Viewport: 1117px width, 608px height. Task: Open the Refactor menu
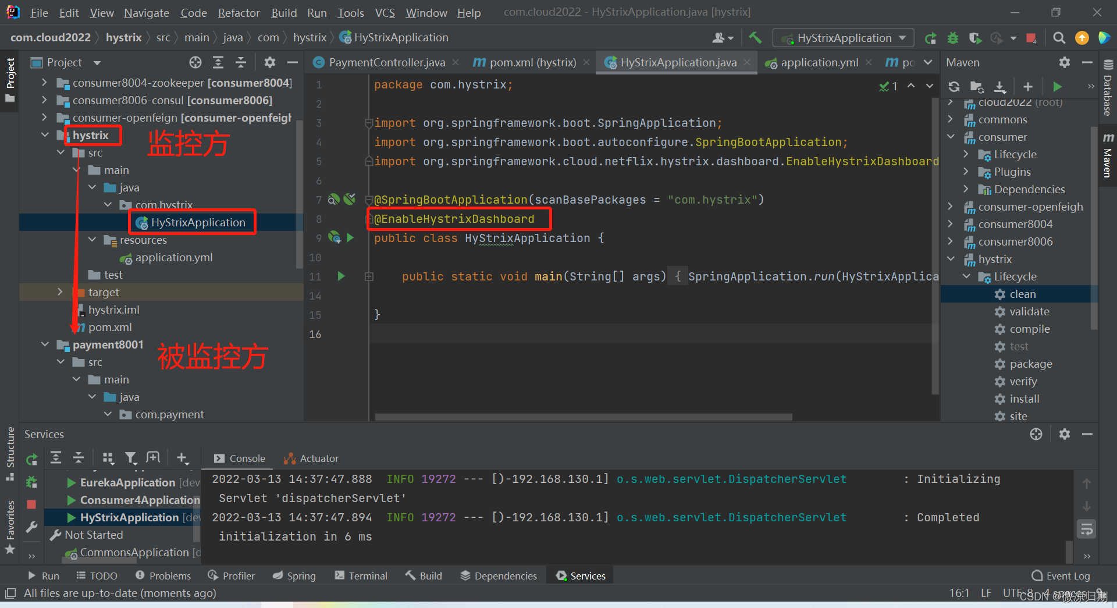239,13
